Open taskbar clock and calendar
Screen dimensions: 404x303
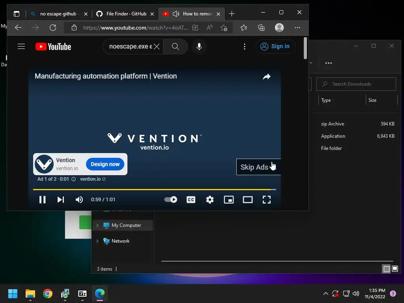[x=375, y=294]
